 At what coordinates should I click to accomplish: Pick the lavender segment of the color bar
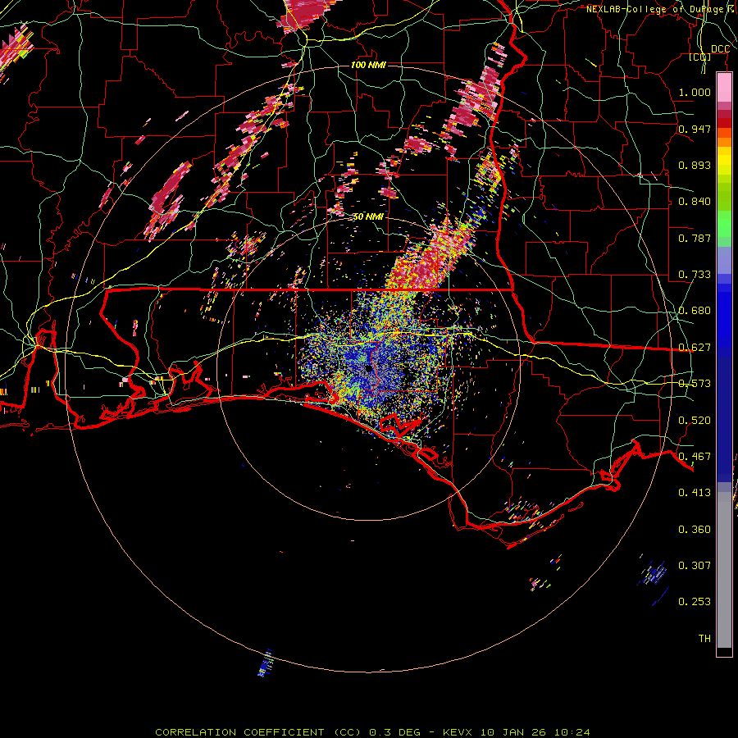tap(724, 260)
